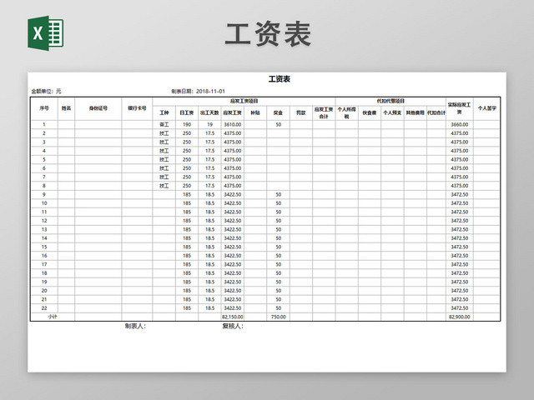Click the 制表人: label
Image resolution: width=534 pixels, height=400 pixels.
135,326
